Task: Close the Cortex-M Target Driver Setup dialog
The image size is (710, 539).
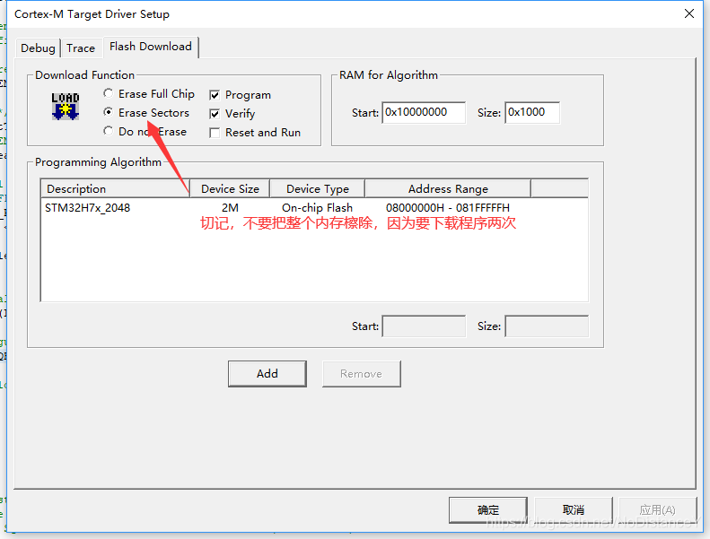Action: pos(688,14)
